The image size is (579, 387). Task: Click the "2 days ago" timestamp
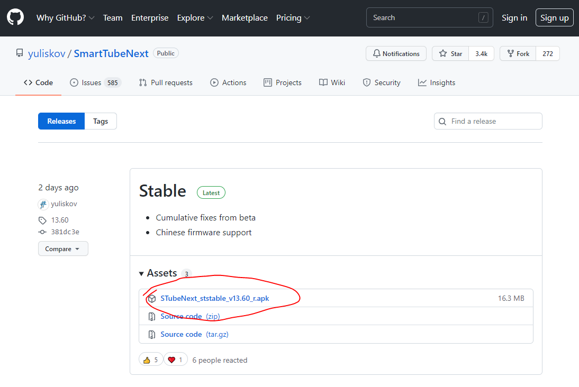58,188
